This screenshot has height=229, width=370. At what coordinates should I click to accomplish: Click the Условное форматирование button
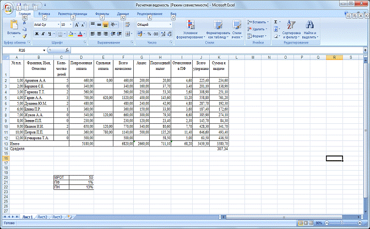pos(189,29)
